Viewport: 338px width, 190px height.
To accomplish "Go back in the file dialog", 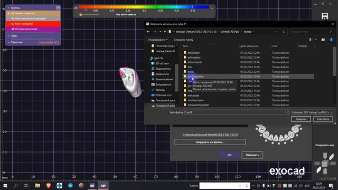I will point(148,32).
